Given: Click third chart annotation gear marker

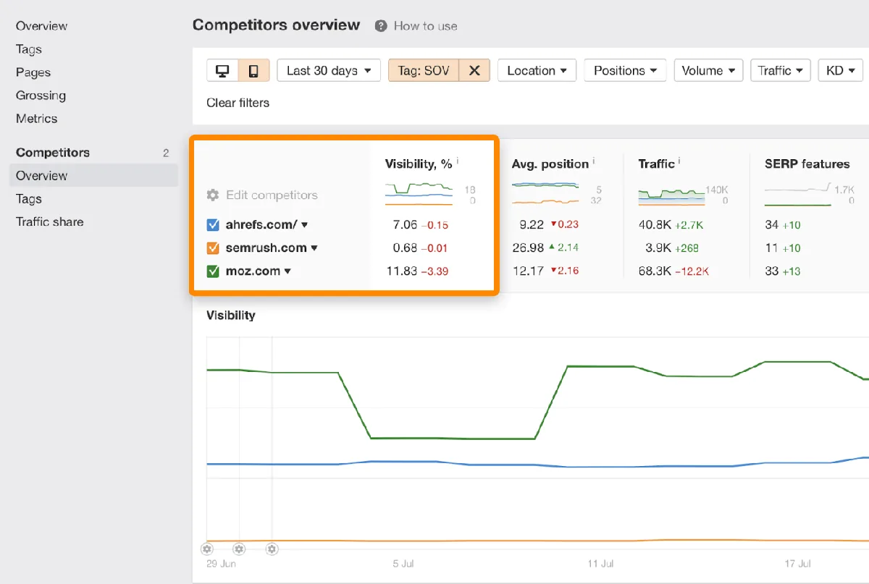Looking at the screenshot, I should coord(272,549).
